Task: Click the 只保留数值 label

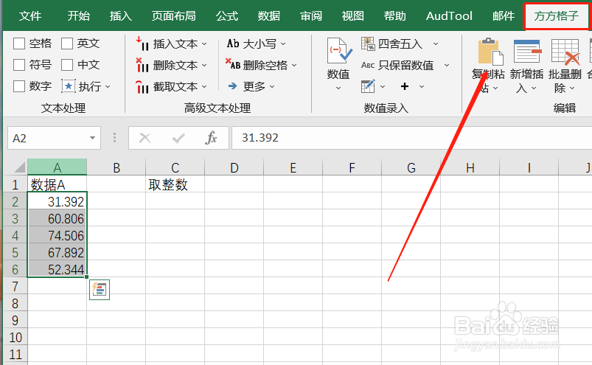Action: pyautogui.click(x=406, y=66)
